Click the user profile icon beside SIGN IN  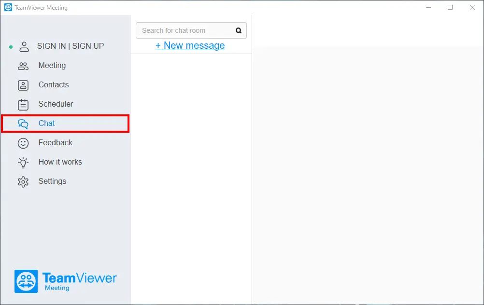click(24, 46)
